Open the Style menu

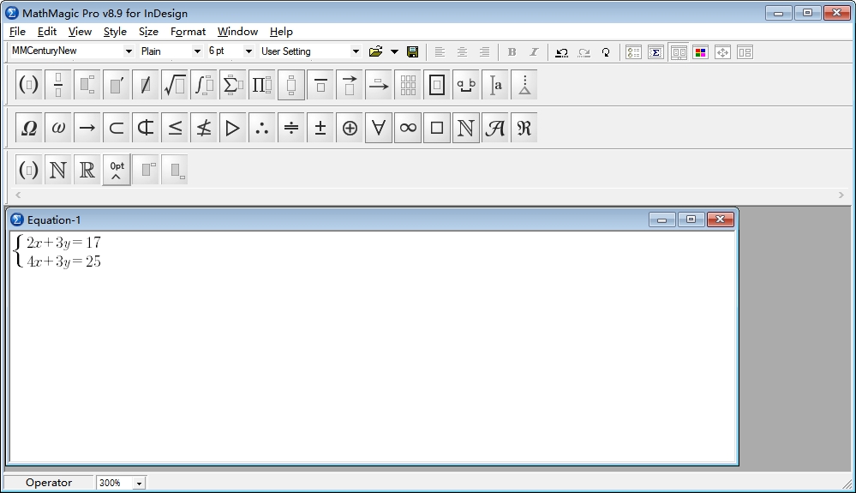115,32
